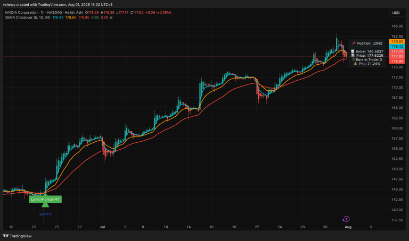
Task: Open the USD currency selector
Action: click(x=397, y=13)
